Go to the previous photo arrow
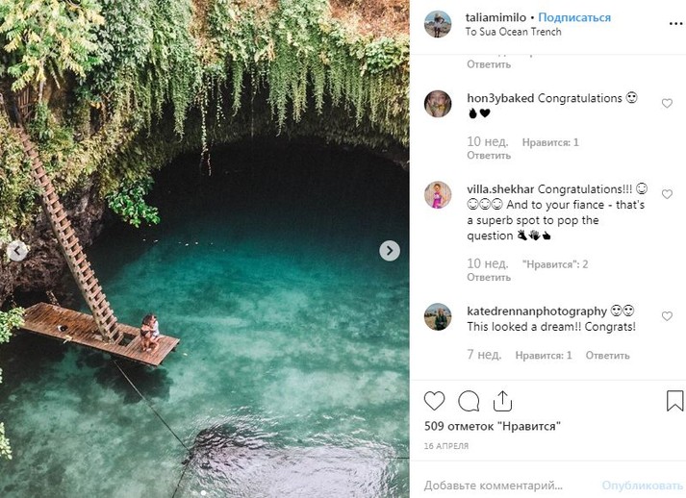The height and width of the screenshot is (498, 686). [17, 251]
